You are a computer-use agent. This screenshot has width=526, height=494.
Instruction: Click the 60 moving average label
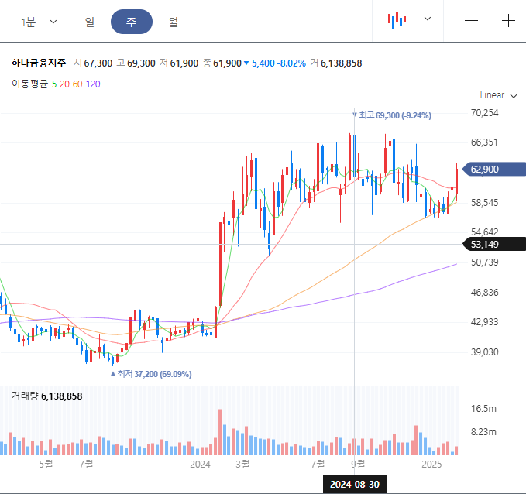coord(77,84)
